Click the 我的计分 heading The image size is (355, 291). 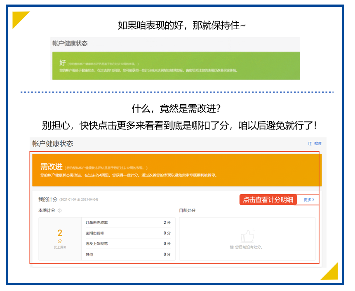[x=48, y=199]
